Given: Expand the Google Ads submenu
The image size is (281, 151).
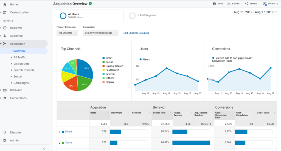Looking at the screenshot, I should [21, 64].
